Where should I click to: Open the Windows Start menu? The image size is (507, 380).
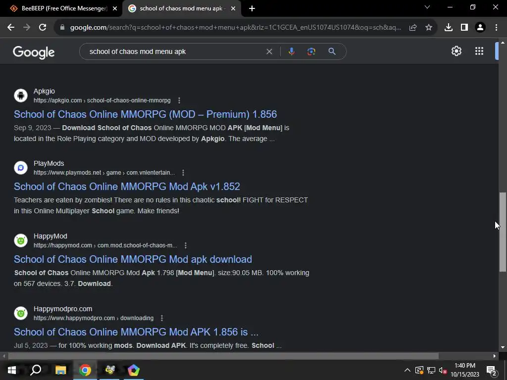point(12,370)
